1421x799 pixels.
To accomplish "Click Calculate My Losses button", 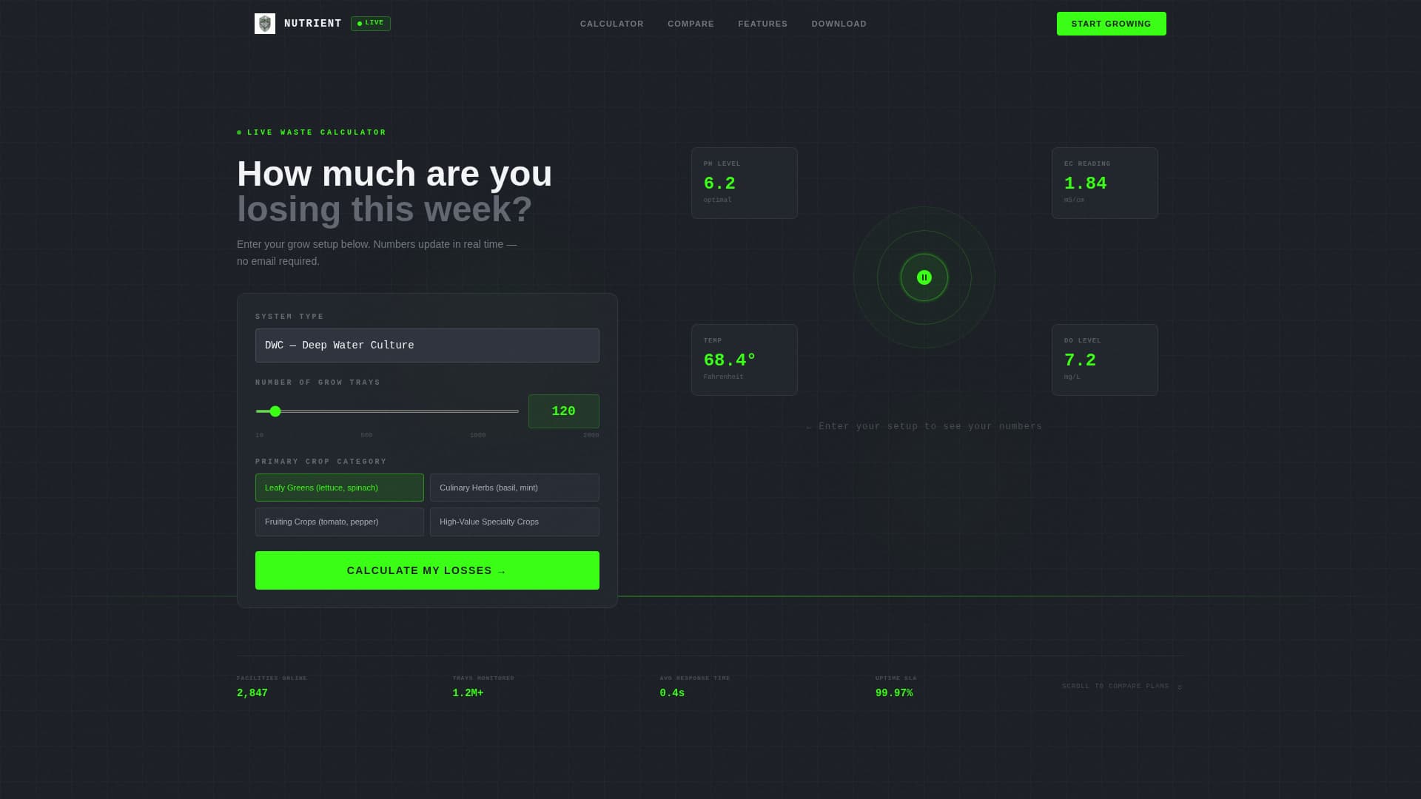I will (x=427, y=570).
